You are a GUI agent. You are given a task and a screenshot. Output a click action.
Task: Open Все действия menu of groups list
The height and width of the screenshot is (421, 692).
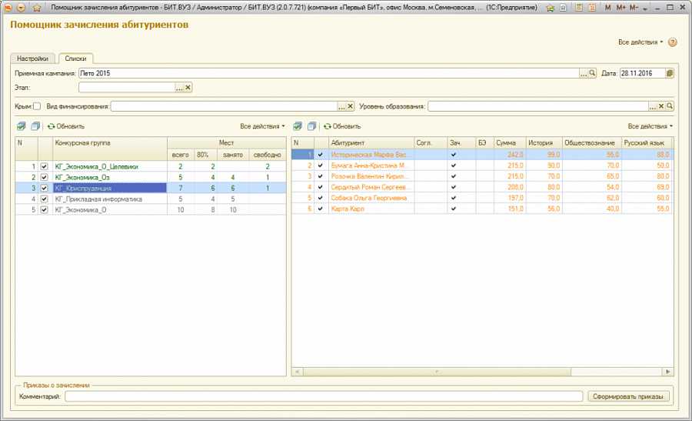pos(262,126)
